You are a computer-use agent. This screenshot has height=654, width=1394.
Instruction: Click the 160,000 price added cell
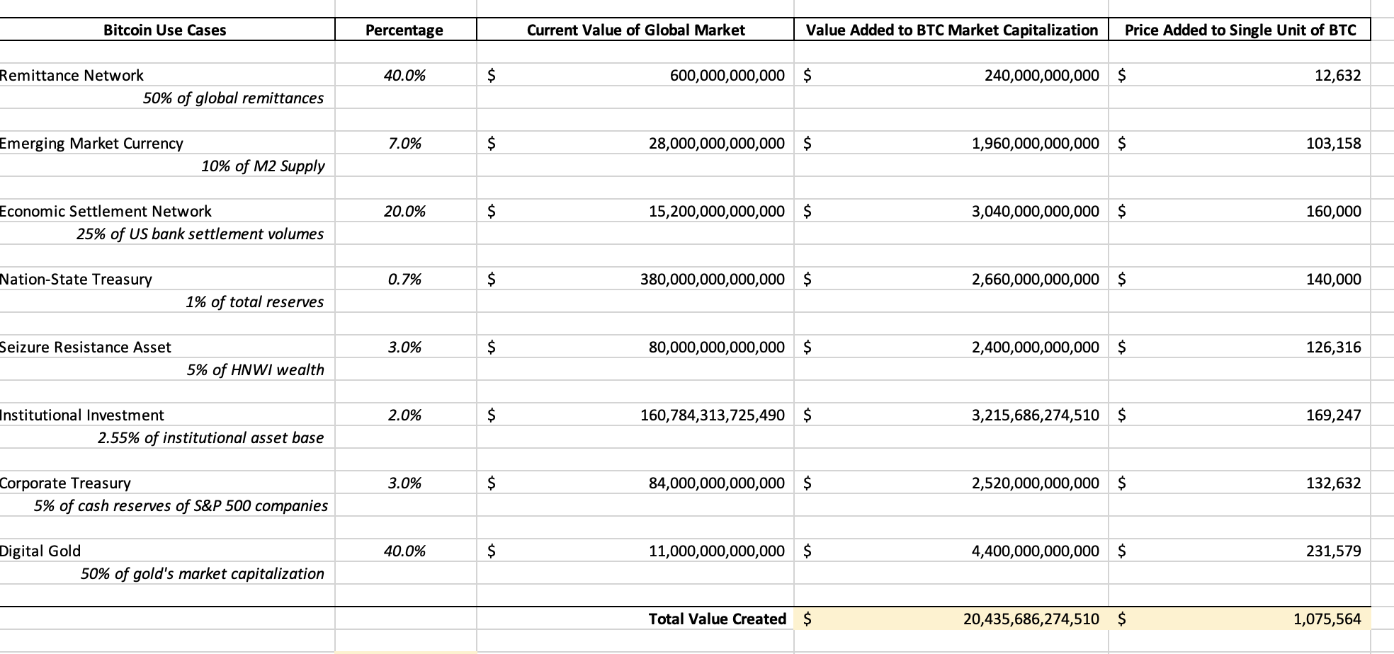pos(1240,211)
